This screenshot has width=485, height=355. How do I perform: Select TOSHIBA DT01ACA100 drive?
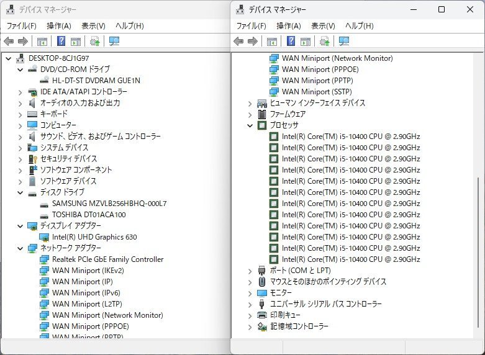point(89,215)
